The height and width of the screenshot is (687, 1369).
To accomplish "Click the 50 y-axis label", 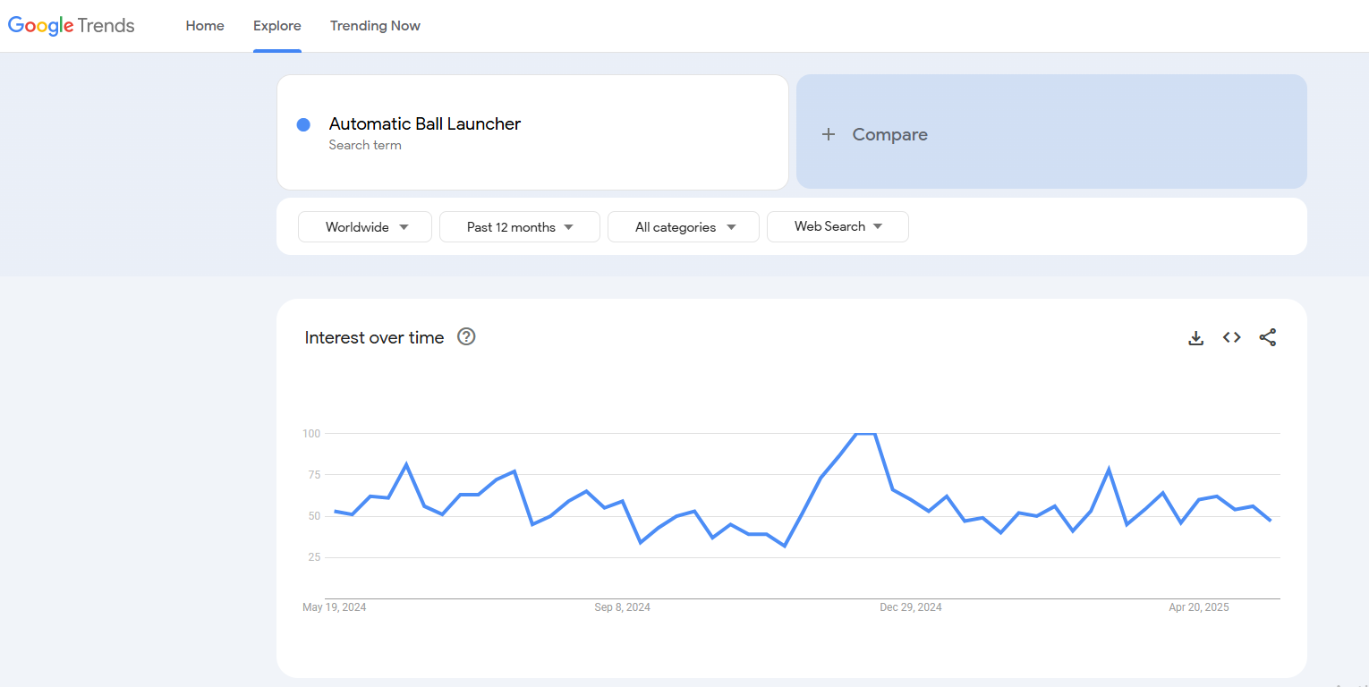I will point(314,516).
